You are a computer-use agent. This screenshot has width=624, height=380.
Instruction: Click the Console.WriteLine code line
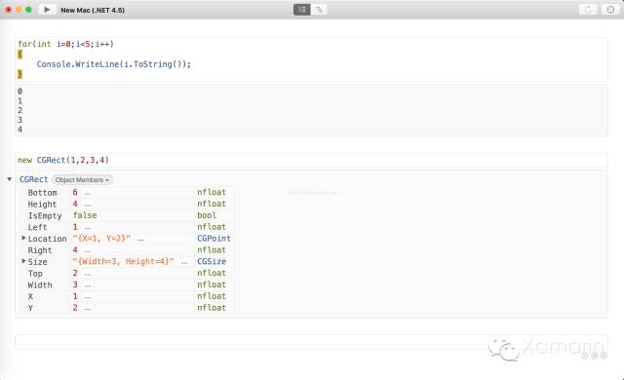[x=114, y=64]
